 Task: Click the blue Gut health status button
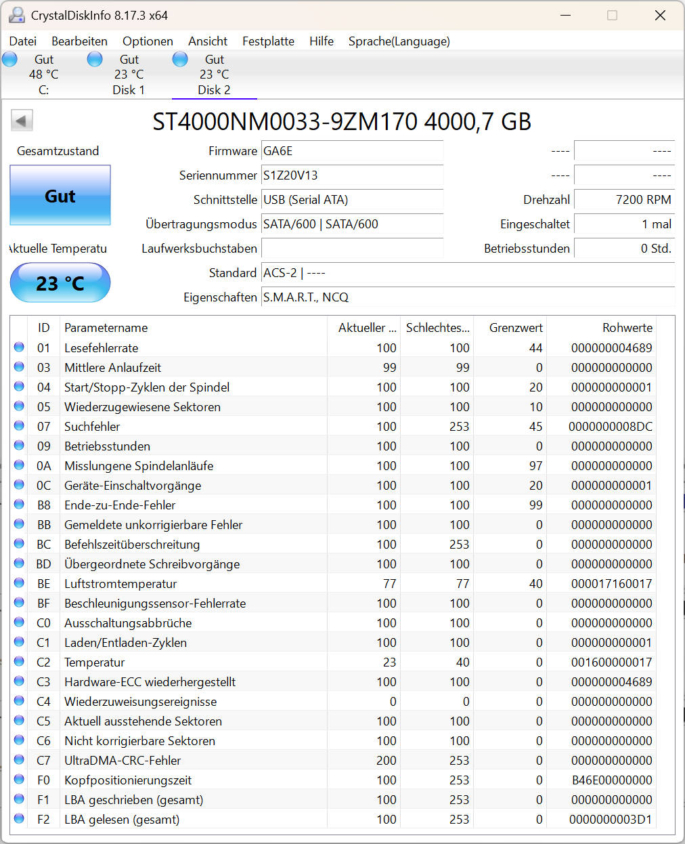pyautogui.click(x=60, y=196)
